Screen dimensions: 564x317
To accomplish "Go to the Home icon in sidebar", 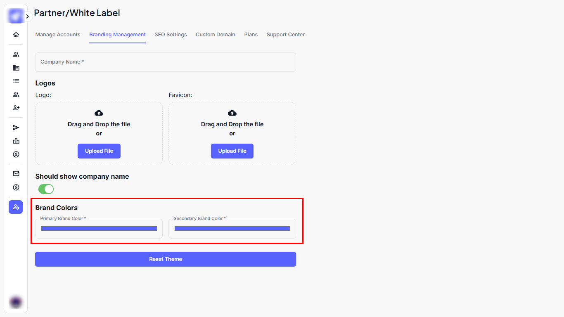I will 16,35.
